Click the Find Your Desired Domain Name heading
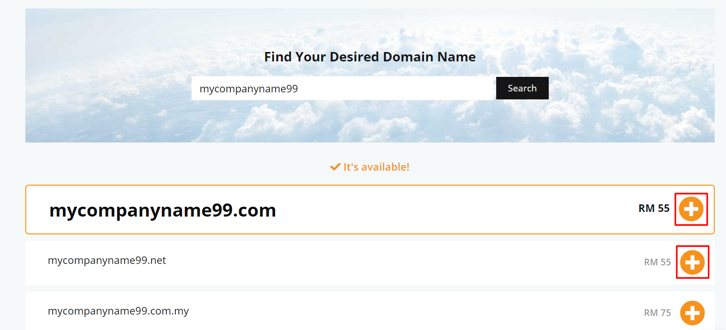Image resolution: width=726 pixels, height=330 pixels. pos(370,57)
